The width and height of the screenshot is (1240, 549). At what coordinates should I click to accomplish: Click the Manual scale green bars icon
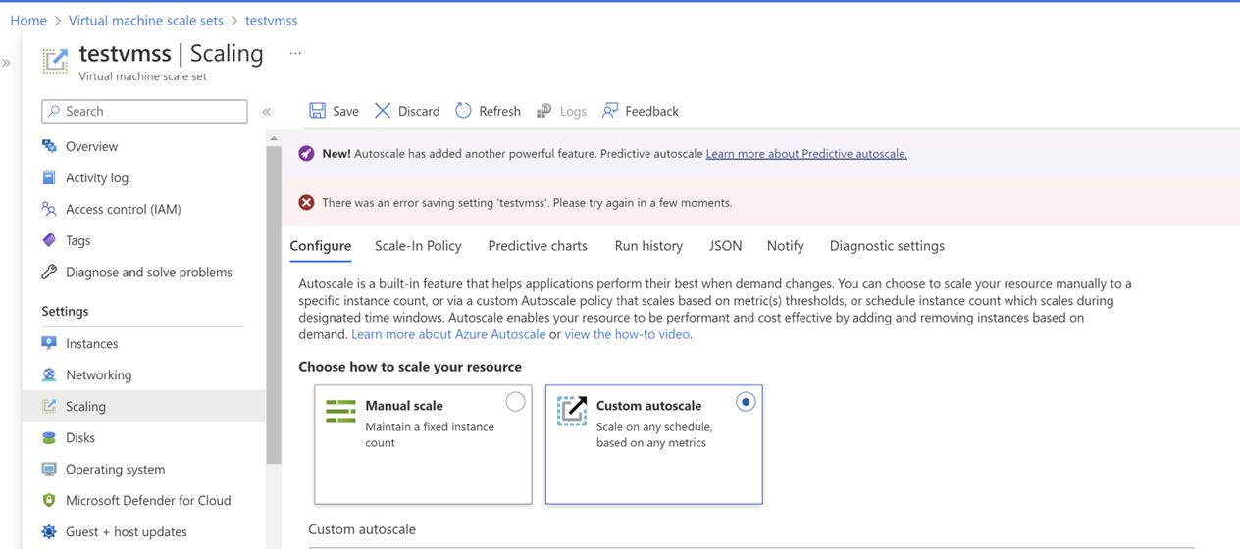tap(340, 411)
